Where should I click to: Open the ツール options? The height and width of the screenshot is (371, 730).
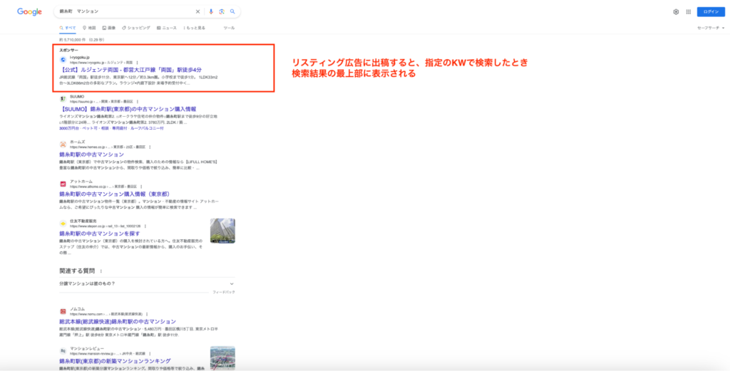coord(229,28)
